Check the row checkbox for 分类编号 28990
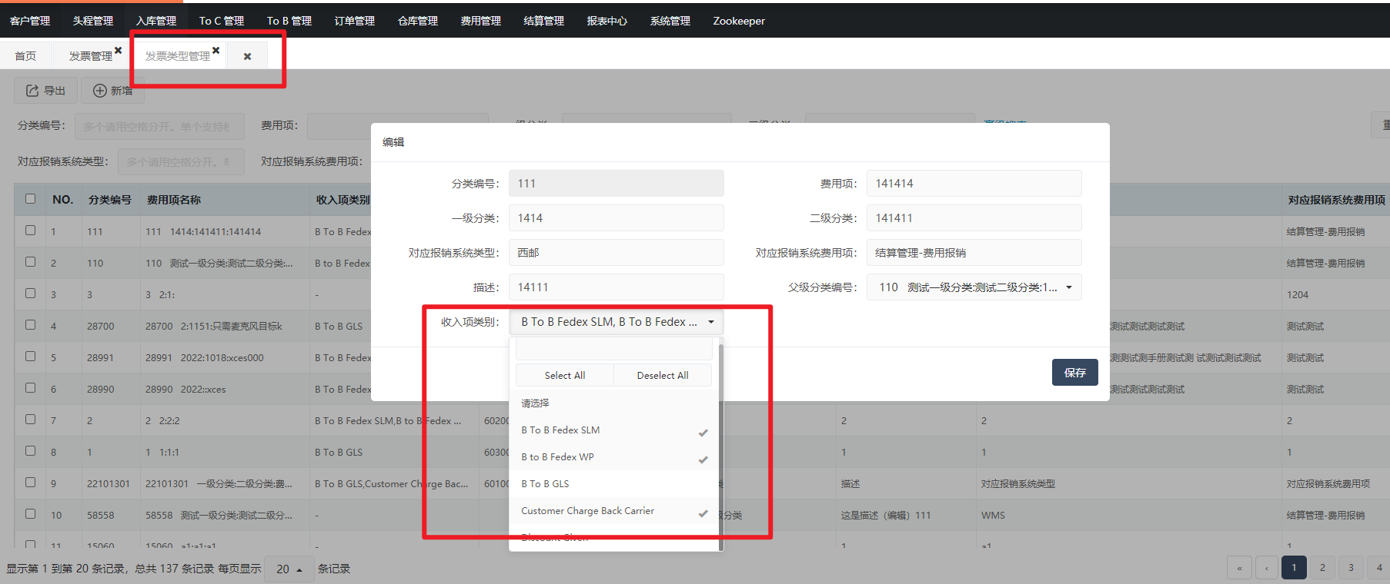The image size is (1390, 584). click(x=30, y=387)
